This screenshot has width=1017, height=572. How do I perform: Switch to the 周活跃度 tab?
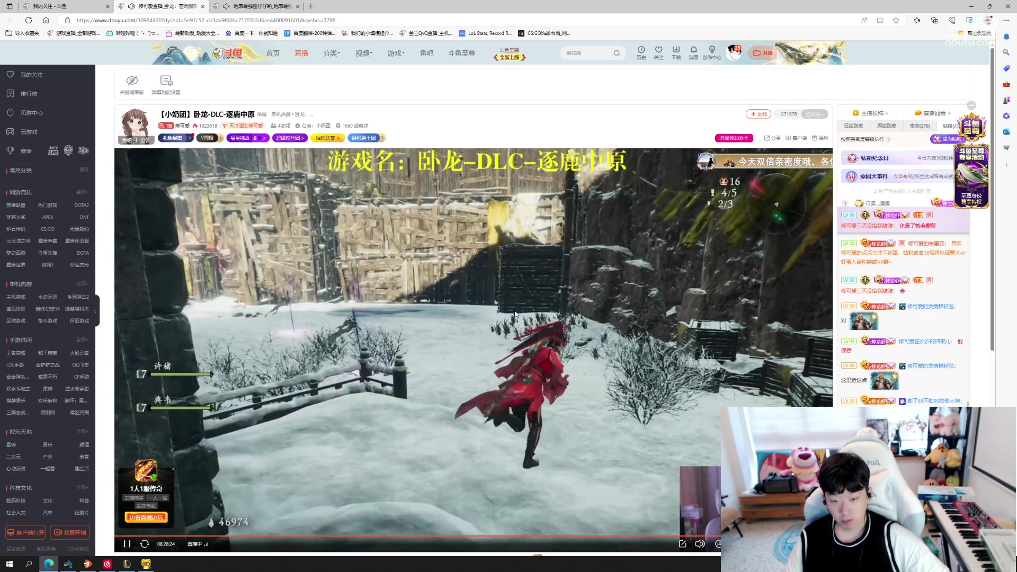point(886,126)
